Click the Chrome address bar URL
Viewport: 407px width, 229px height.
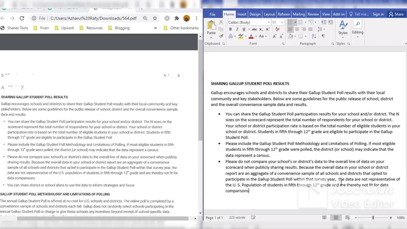coord(93,18)
